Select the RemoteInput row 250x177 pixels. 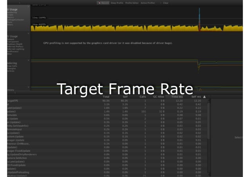(x=107, y=130)
